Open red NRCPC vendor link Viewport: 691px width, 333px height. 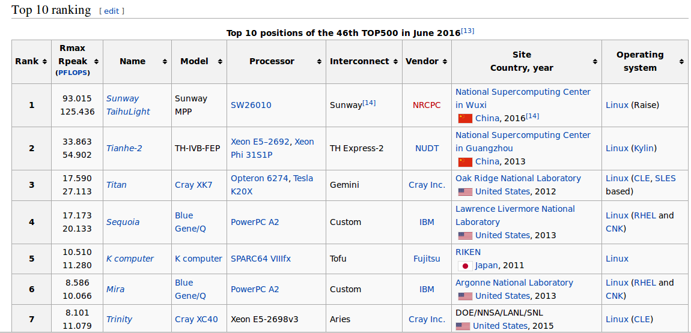pyautogui.click(x=427, y=105)
